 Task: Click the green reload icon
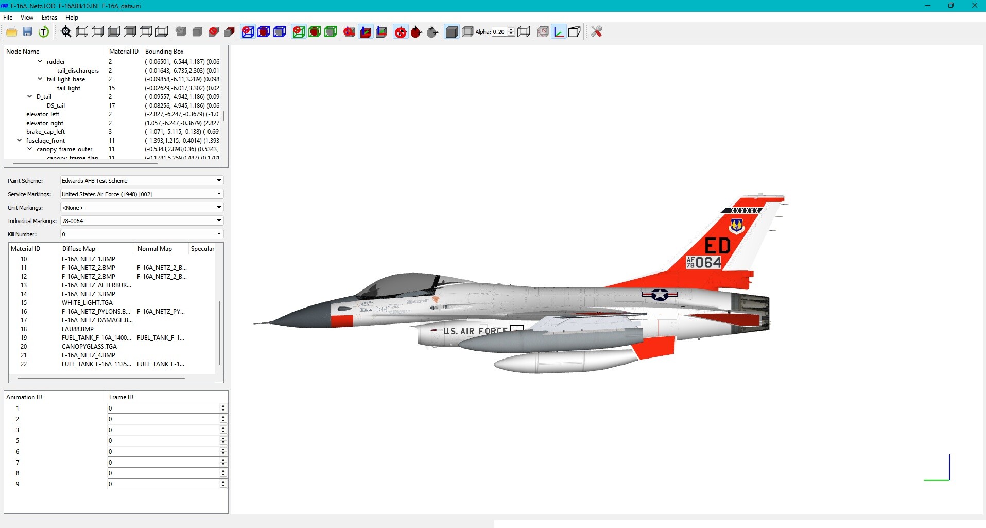pos(44,32)
